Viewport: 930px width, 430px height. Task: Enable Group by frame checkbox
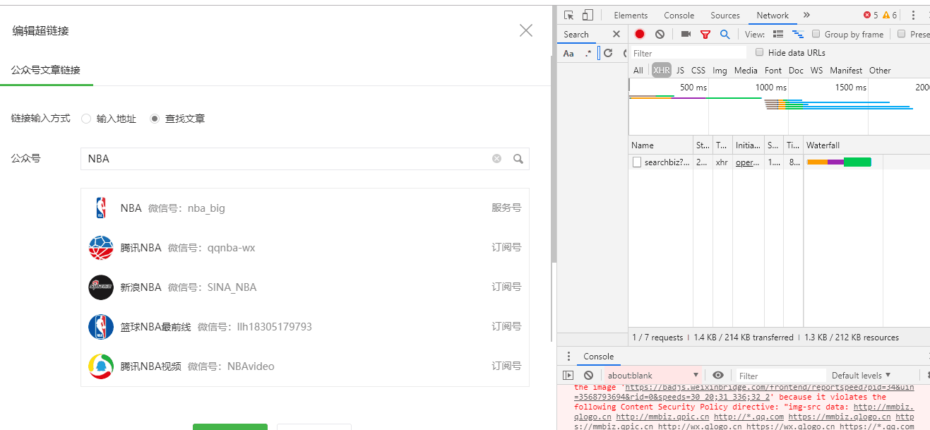coord(816,34)
